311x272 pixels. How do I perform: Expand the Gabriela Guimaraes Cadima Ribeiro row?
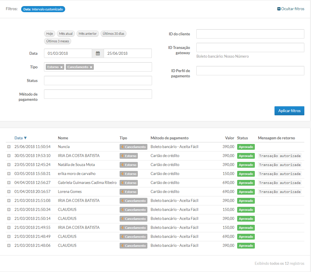(x=9, y=183)
